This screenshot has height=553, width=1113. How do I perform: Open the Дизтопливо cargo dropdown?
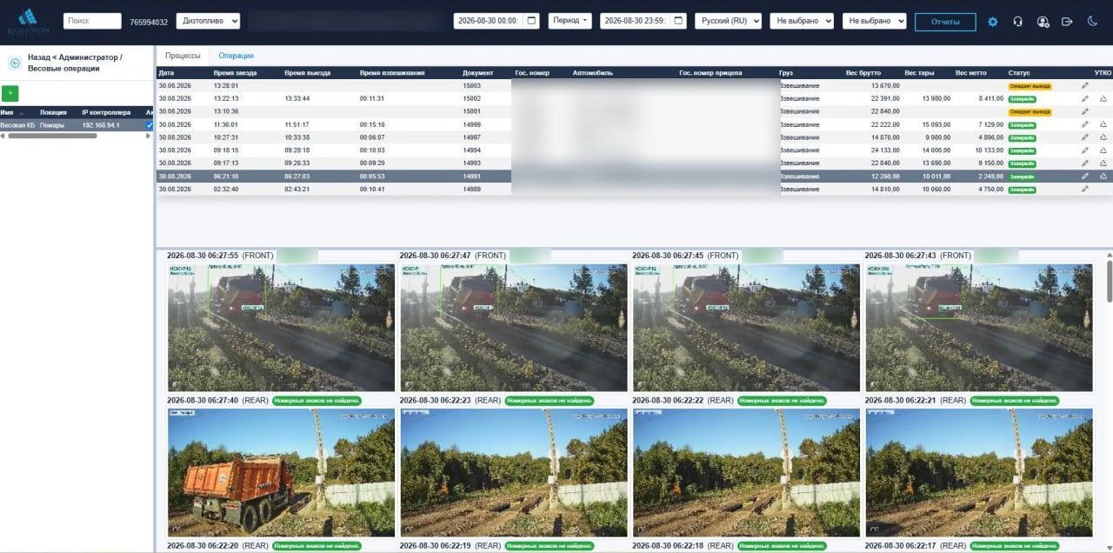tap(208, 21)
